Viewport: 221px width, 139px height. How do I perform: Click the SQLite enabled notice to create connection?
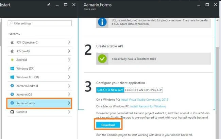(x=153, y=22)
